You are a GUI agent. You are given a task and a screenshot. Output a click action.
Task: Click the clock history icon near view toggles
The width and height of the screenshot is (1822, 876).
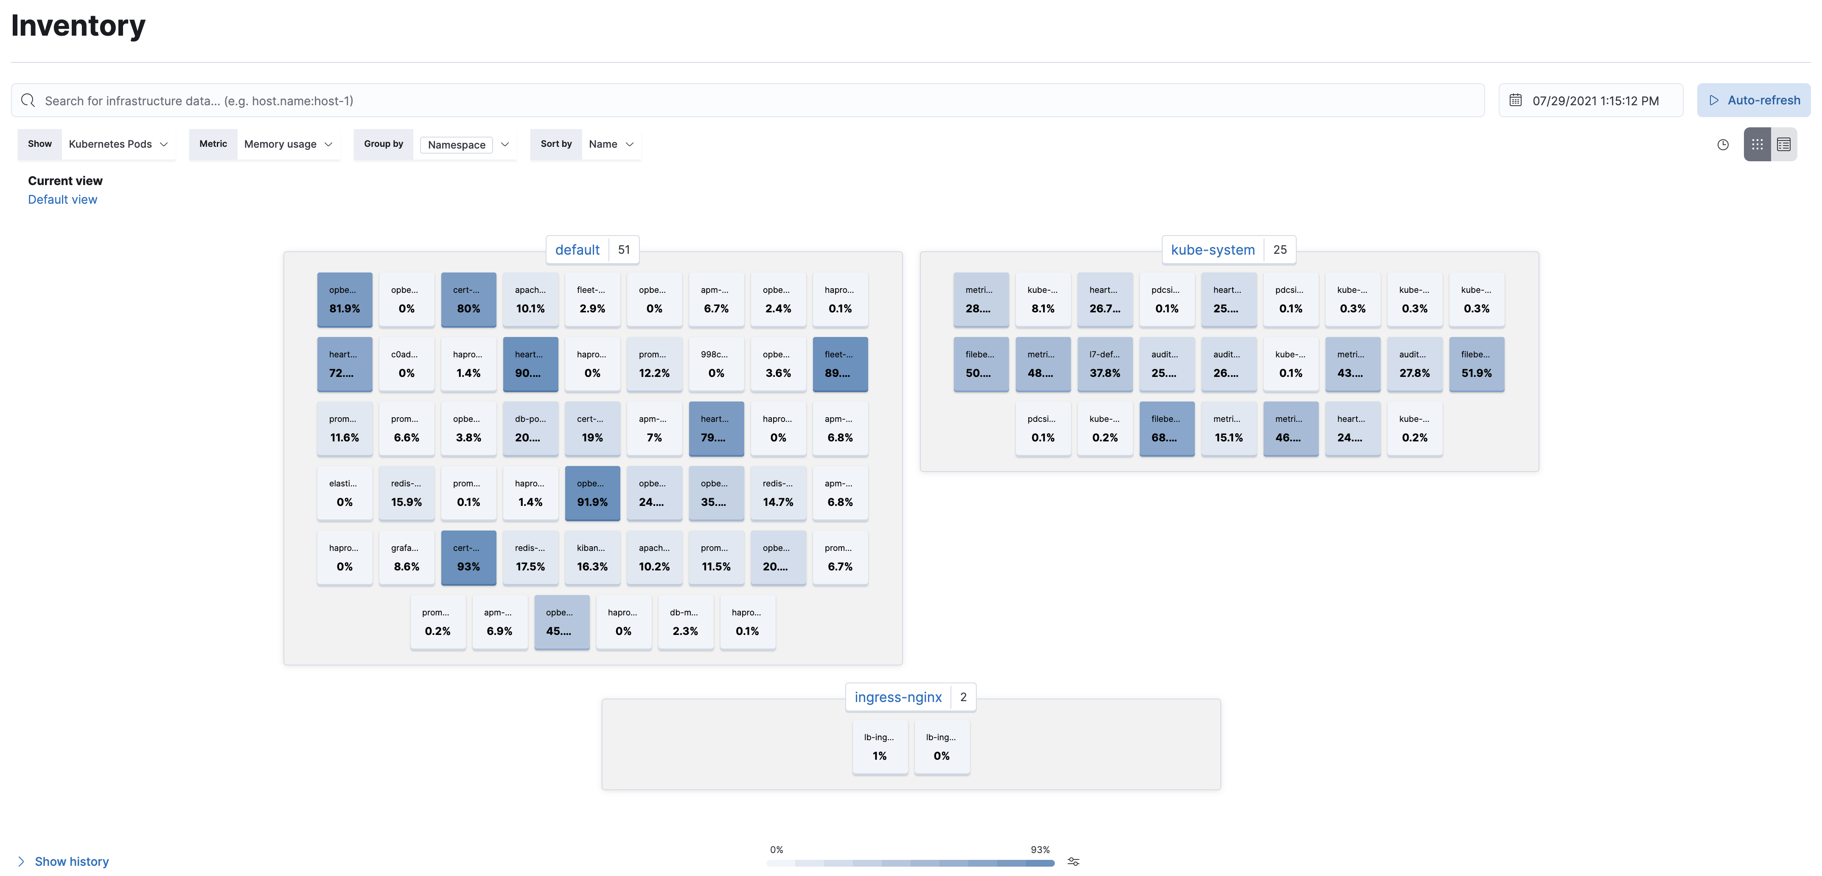1723,144
